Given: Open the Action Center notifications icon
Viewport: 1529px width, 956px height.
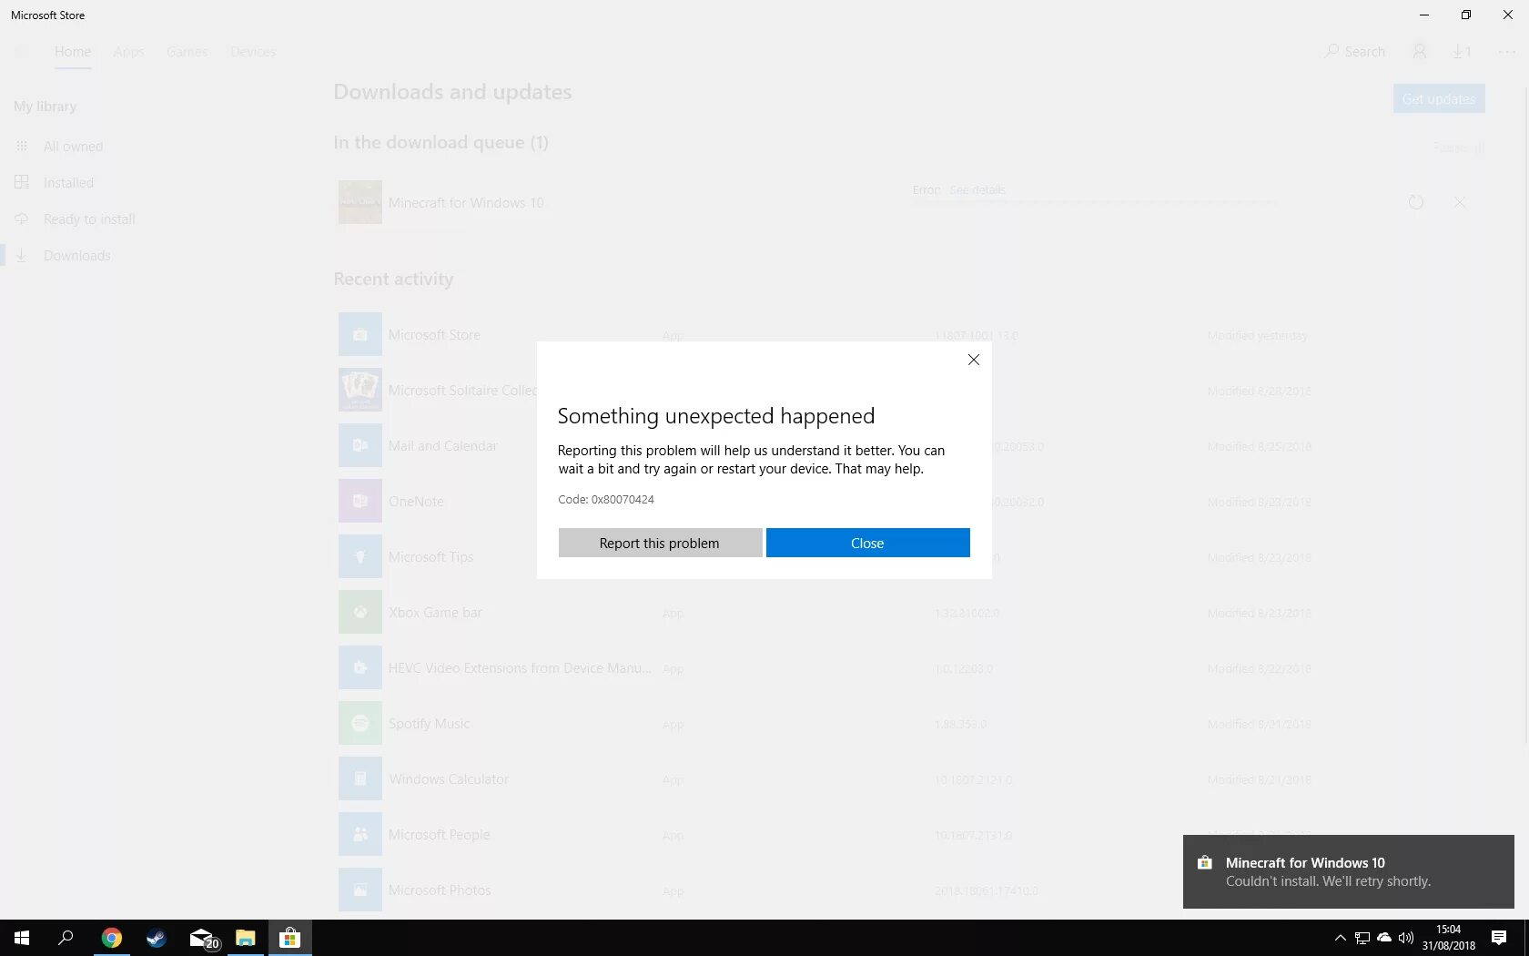Looking at the screenshot, I should [x=1499, y=938].
